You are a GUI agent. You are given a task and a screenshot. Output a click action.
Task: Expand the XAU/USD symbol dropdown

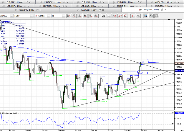point(11,16)
